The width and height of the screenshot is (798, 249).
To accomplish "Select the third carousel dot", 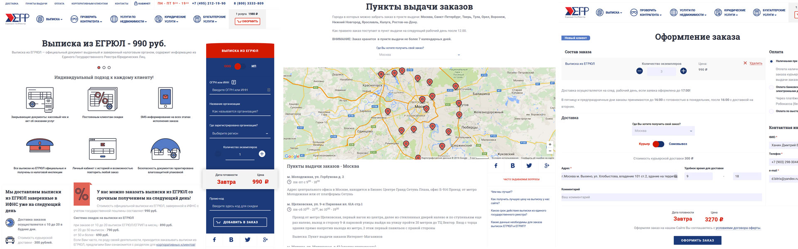I will (x=109, y=67).
